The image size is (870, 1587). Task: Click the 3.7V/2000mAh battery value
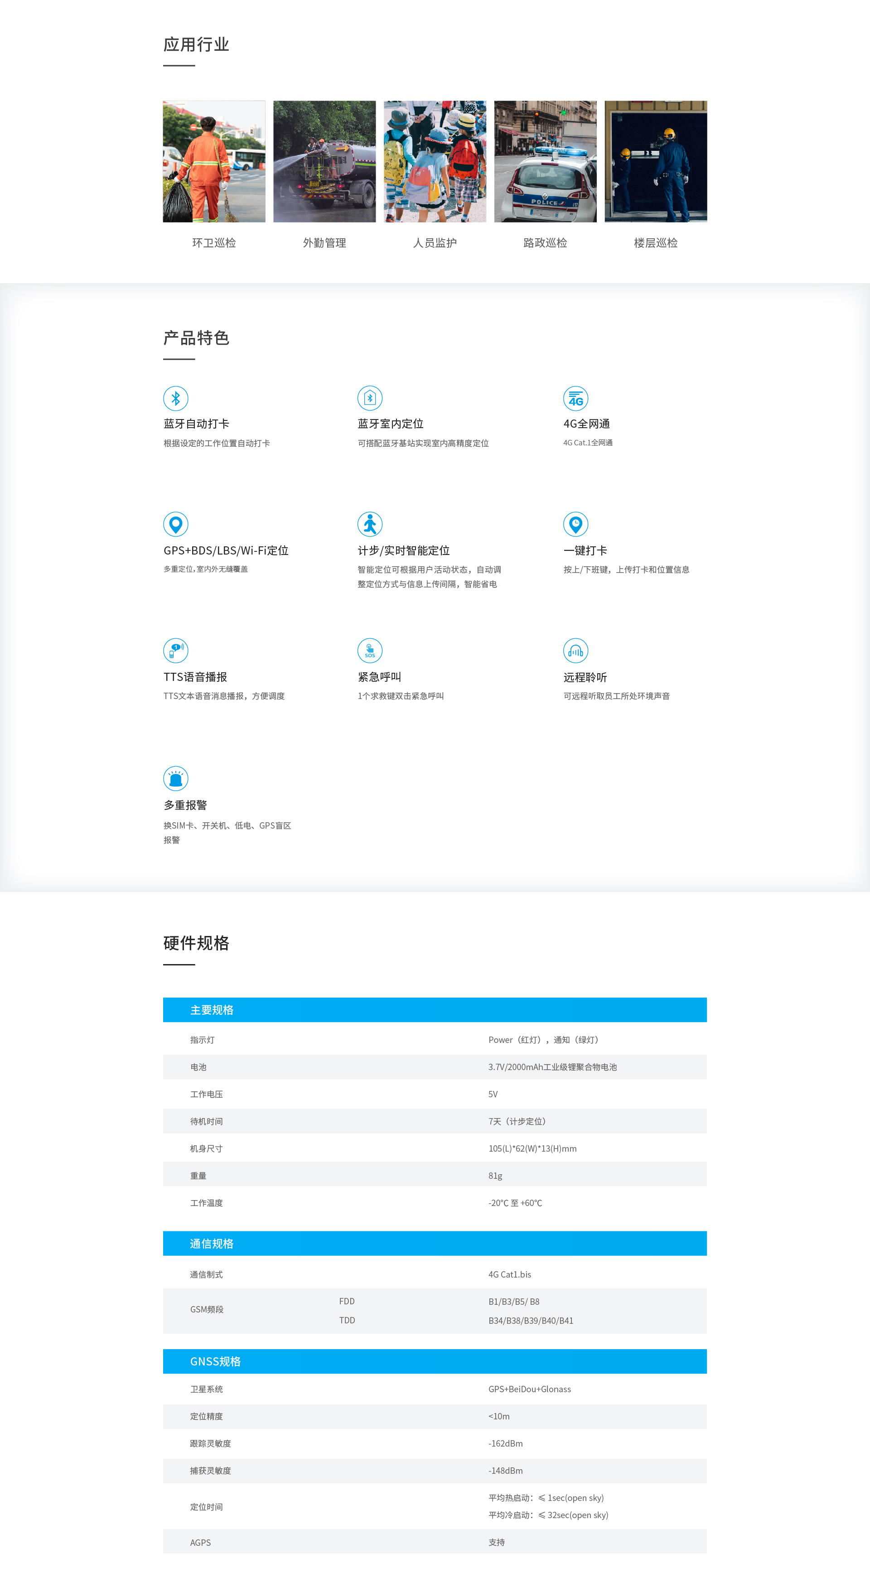[553, 1067]
